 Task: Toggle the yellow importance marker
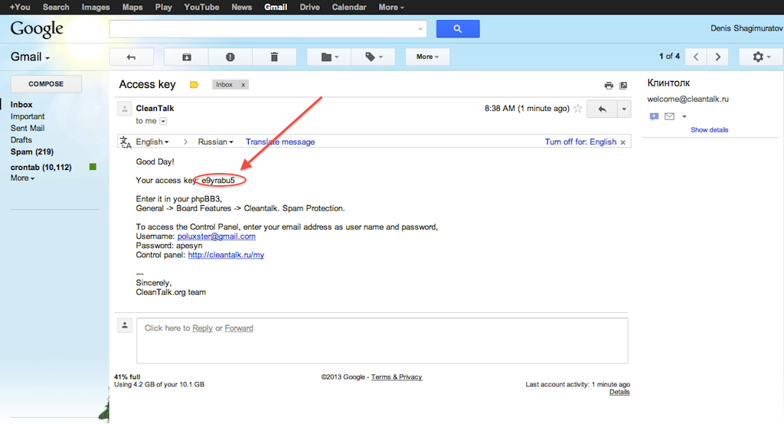click(x=194, y=85)
